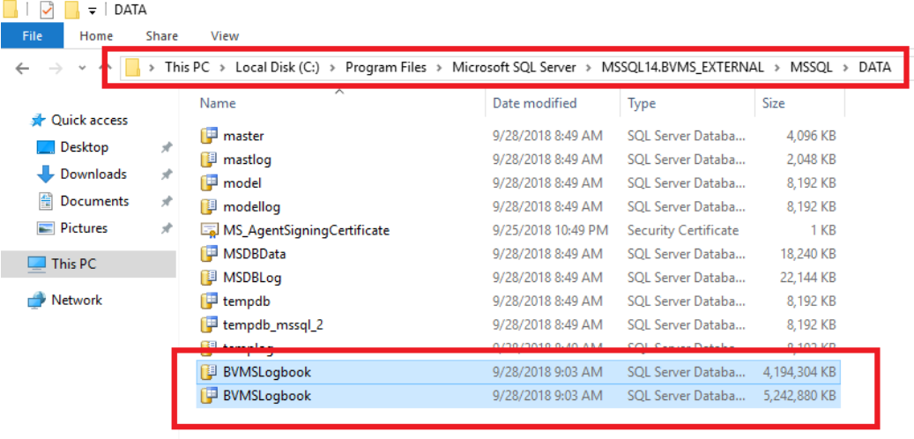The height and width of the screenshot is (439, 914).
Task: Expand chevron after Program Files breadcrumb
Action: [x=440, y=68]
